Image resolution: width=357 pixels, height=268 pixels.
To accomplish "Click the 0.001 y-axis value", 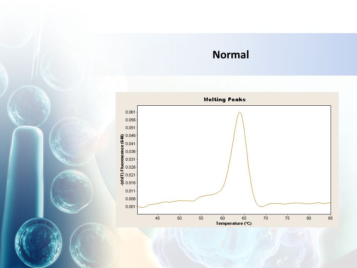I will pyautogui.click(x=130, y=207).
